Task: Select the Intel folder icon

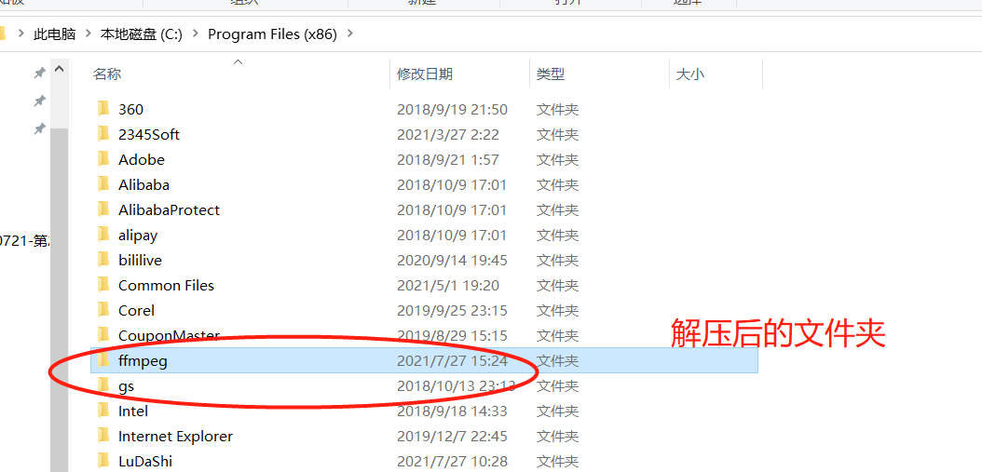Action: click(x=104, y=411)
